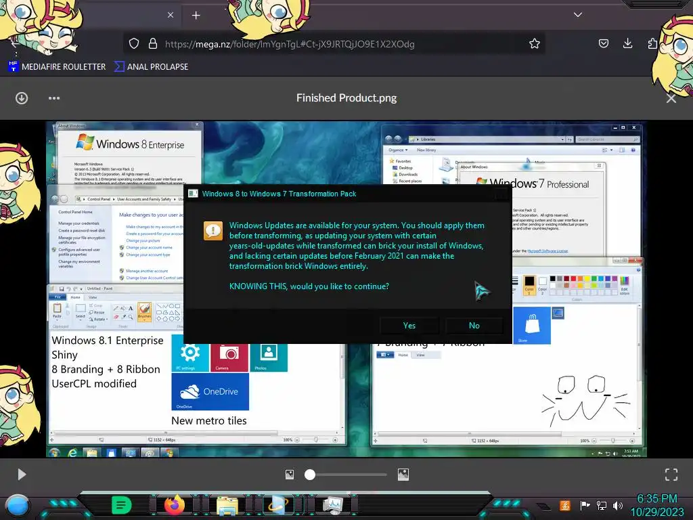Click Yes in the Transformation Pack dialog
Screen dimensions: 693x520
[x=409, y=326]
